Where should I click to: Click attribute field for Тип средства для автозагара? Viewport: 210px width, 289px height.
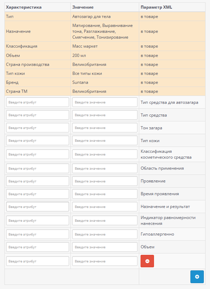(x=37, y=102)
